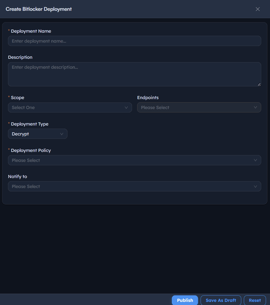The height and width of the screenshot is (305, 270).
Task: Save the deployment as draft
Action: coord(221,300)
